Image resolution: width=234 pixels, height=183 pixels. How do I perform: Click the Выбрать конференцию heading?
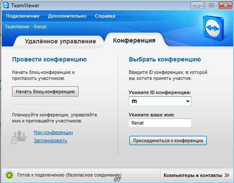tap(165, 59)
